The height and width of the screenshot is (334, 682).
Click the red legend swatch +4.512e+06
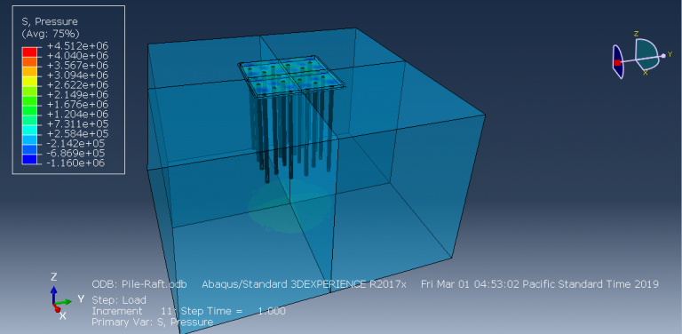[x=29, y=52]
